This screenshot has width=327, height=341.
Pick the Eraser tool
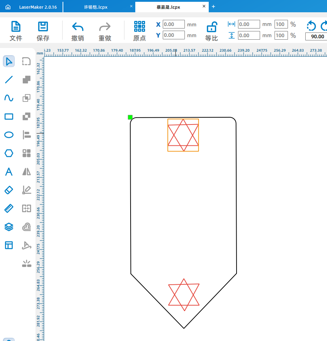(x=9, y=190)
